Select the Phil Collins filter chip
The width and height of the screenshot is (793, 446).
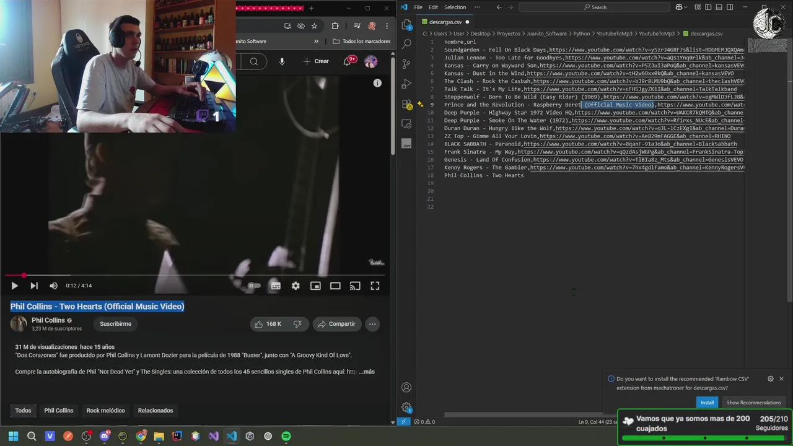59,411
